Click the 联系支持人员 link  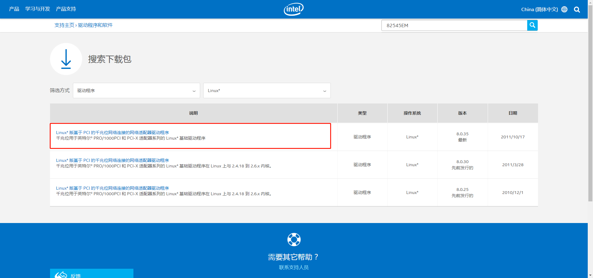[294, 267]
